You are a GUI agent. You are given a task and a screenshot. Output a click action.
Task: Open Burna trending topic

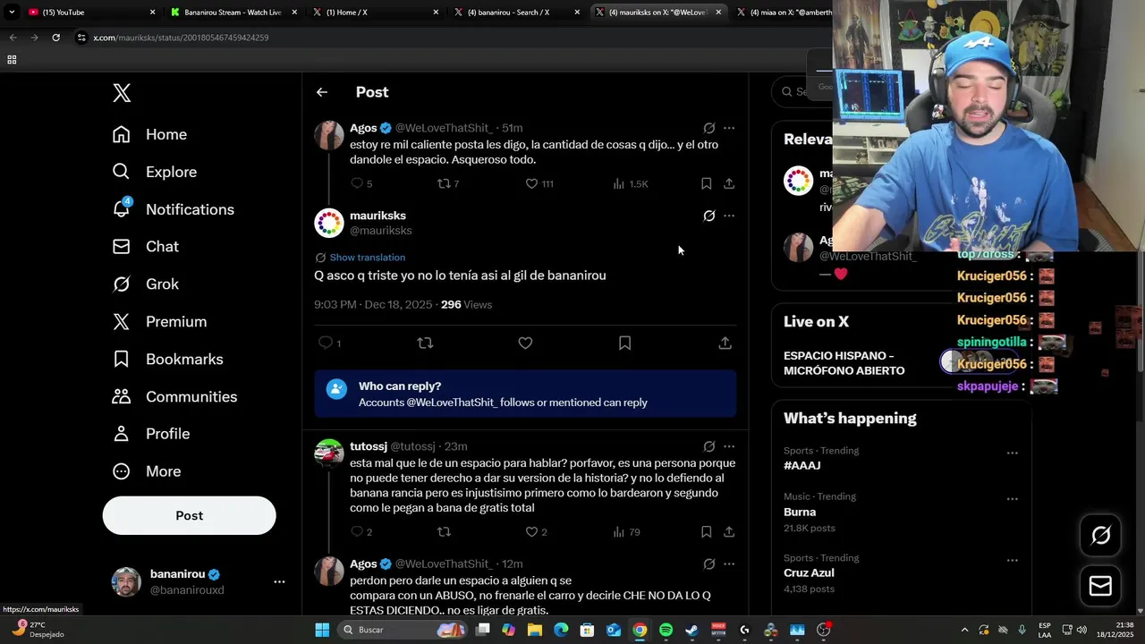tap(800, 513)
